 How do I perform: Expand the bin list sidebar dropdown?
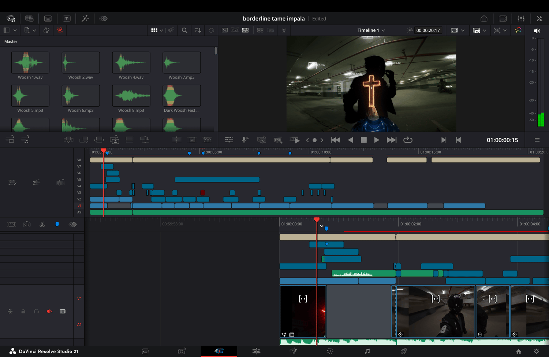[15, 30]
